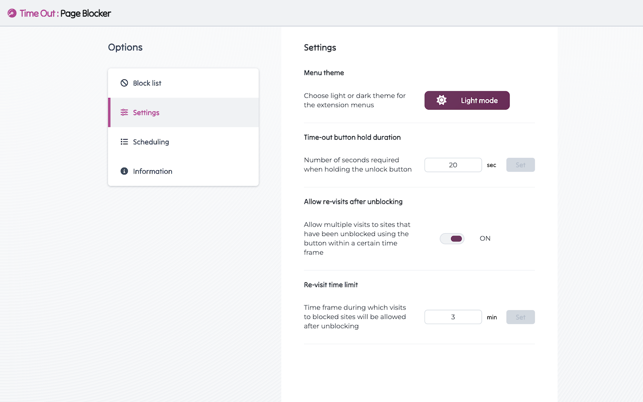Image resolution: width=643 pixels, height=402 pixels.
Task: Select the Settings menu label
Action: (146, 113)
